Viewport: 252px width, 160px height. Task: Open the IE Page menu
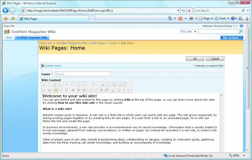206,18
